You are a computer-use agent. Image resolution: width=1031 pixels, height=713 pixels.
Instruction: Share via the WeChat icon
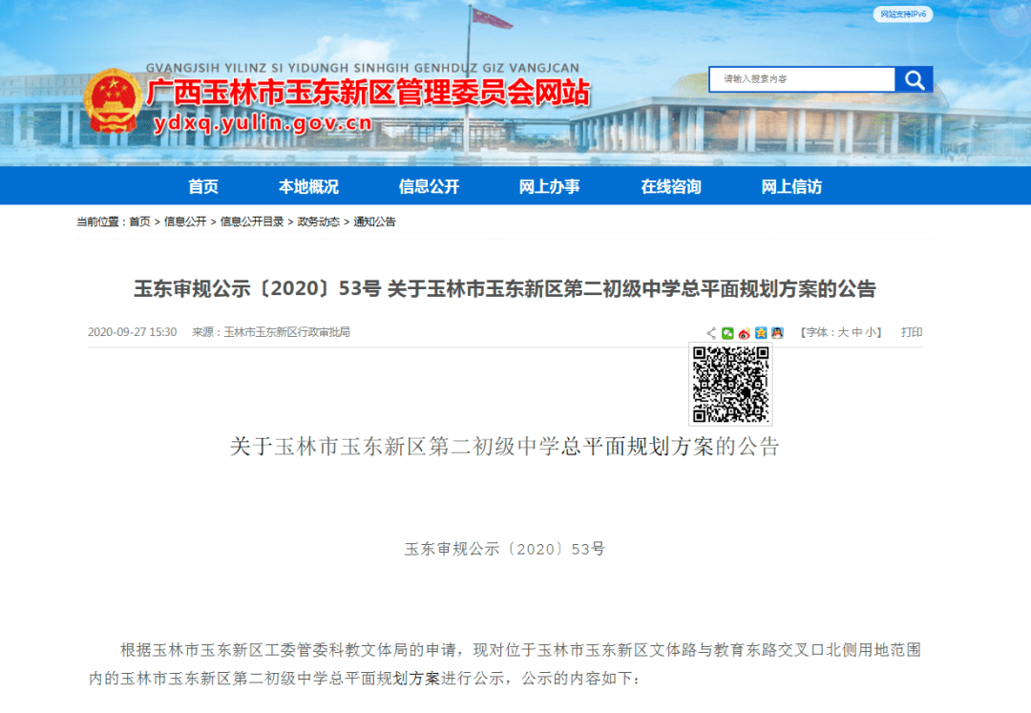[727, 333]
